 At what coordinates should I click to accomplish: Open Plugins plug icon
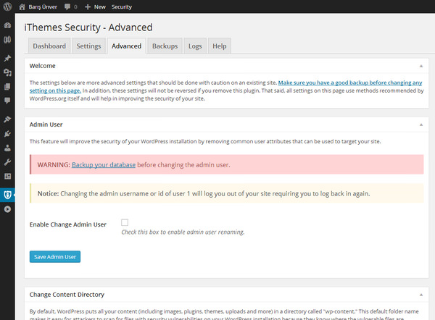tap(7, 134)
